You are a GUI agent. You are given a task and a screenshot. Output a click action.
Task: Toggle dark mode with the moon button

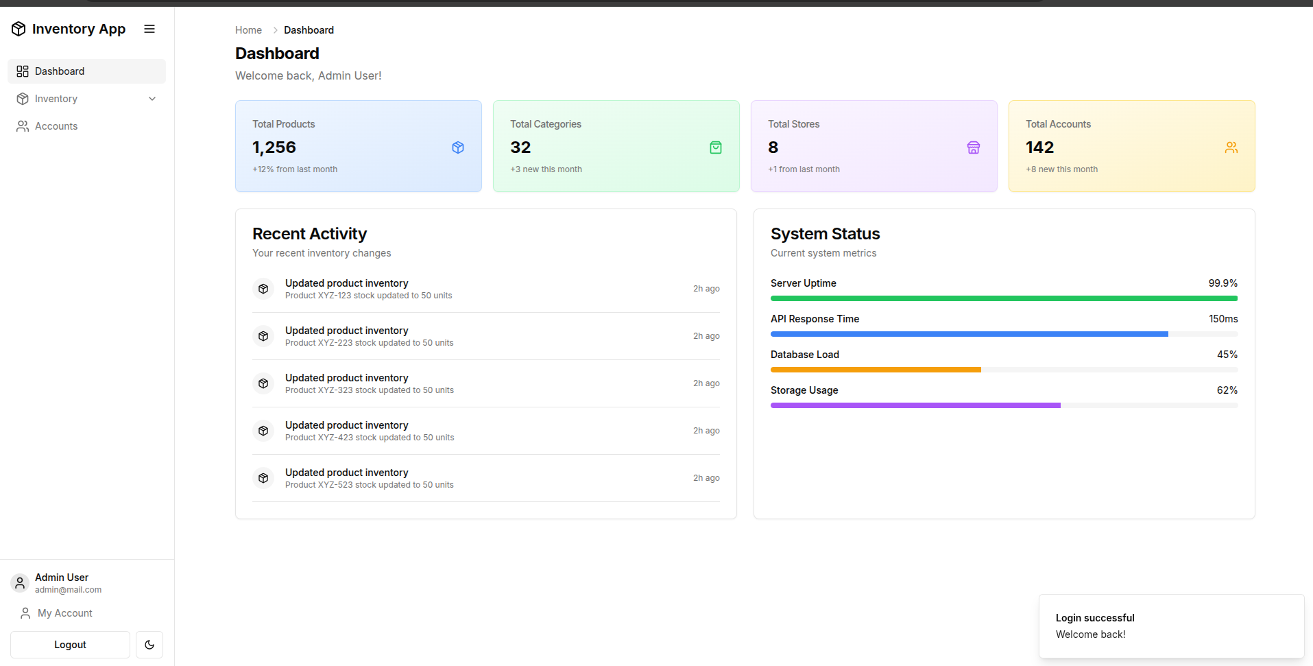149,645
